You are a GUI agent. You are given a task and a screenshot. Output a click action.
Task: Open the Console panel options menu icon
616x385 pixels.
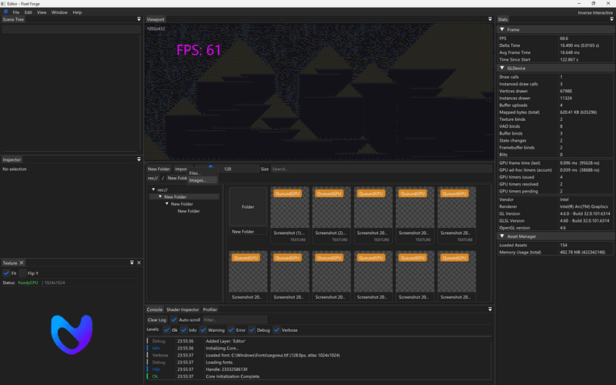(x=490, y=310)
